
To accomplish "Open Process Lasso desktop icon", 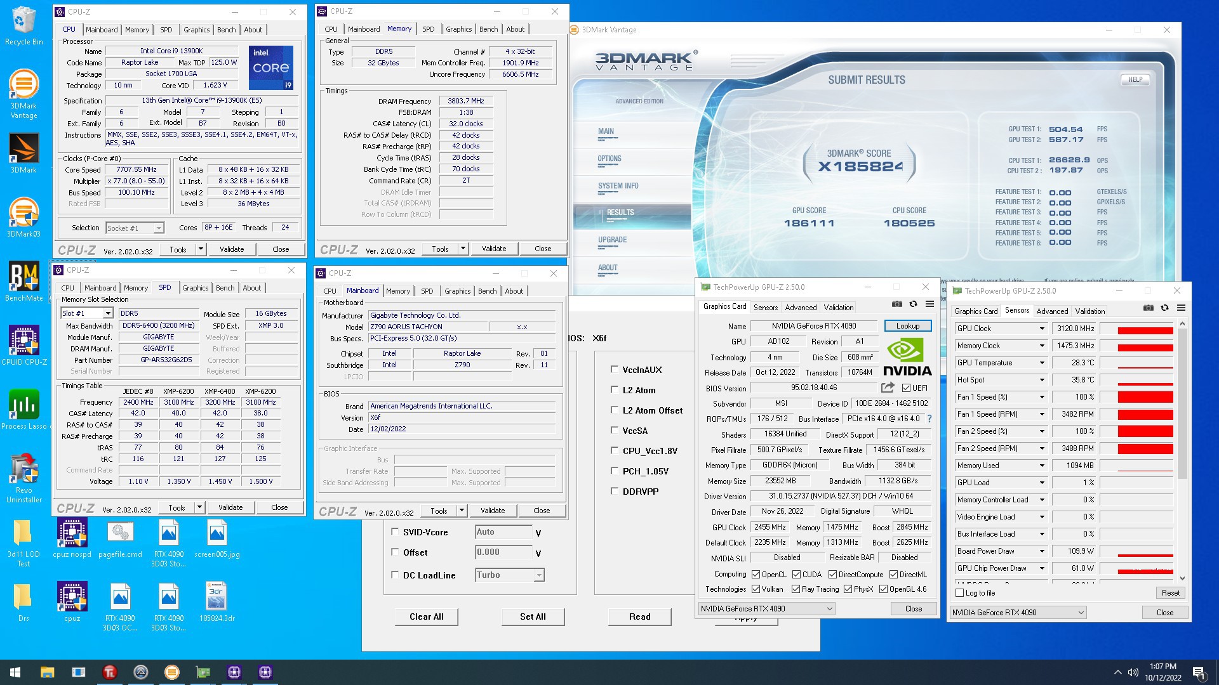I will tap(23, 410).
